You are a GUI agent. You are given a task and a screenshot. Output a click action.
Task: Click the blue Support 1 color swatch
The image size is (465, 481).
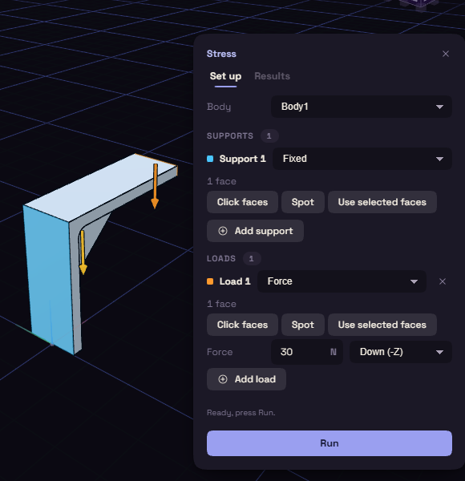coord(210,159)
